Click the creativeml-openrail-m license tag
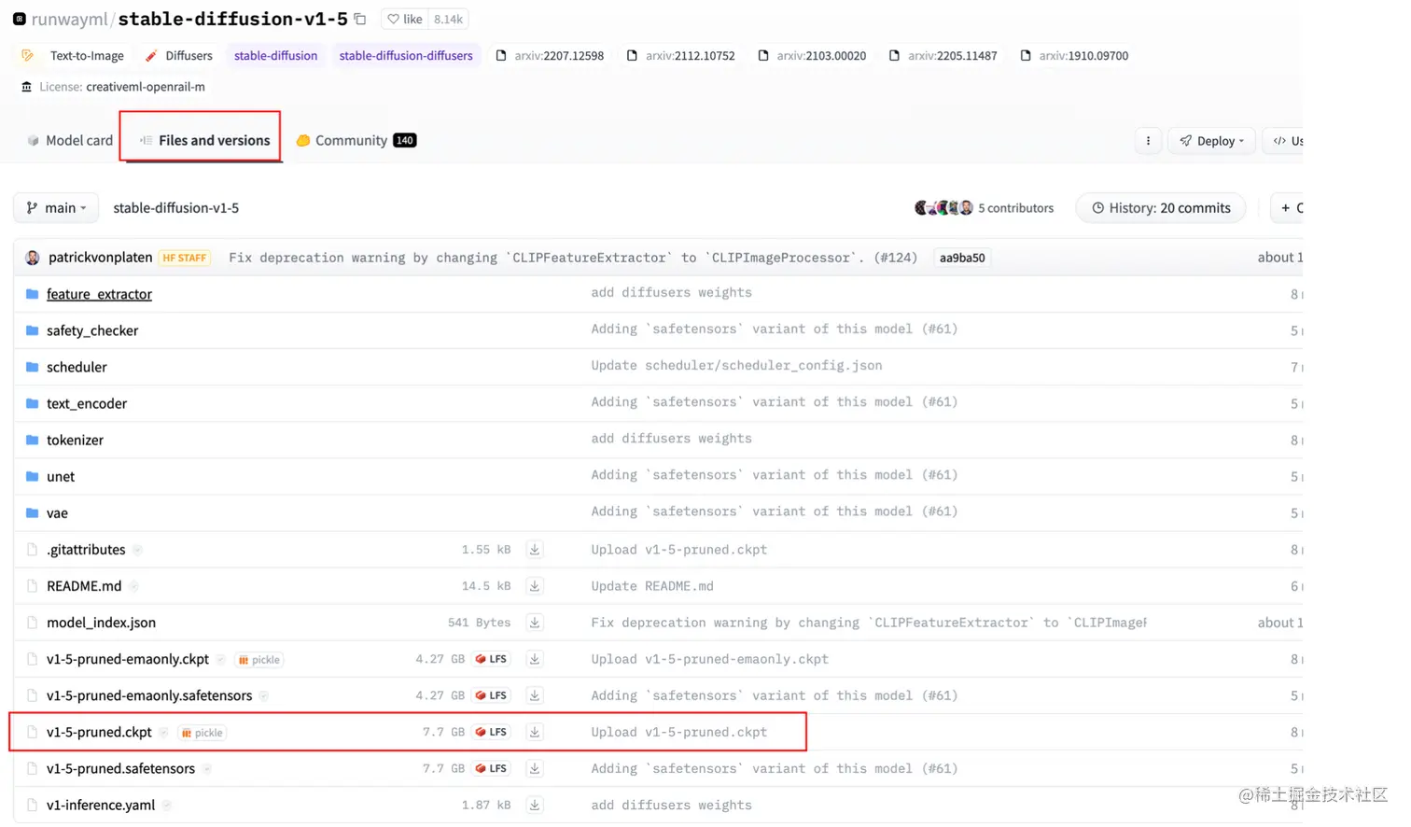Image resolution: width=1411 pixels, height=827 pixels. 113,87
